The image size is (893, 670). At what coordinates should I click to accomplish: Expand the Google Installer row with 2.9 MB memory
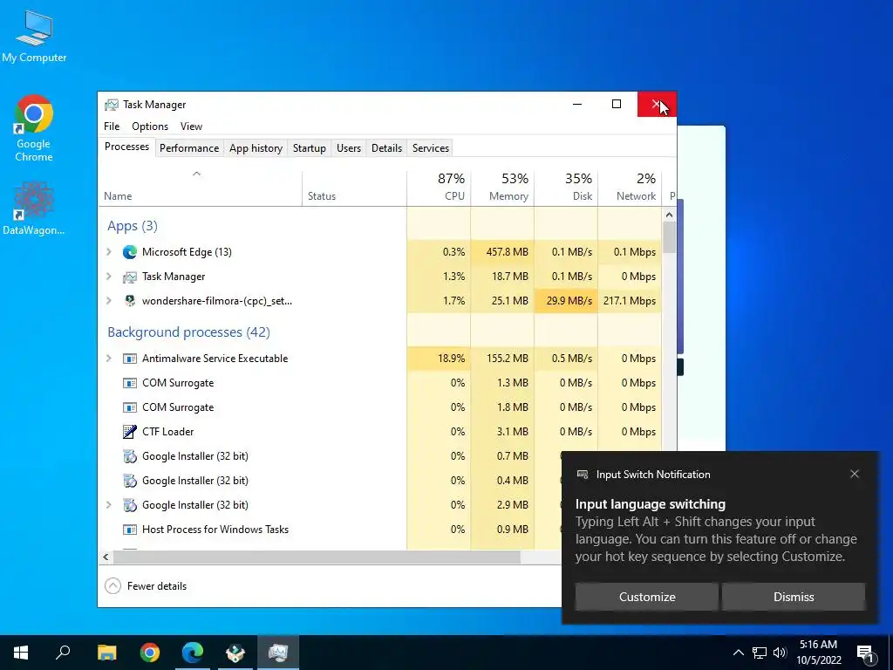109,505
